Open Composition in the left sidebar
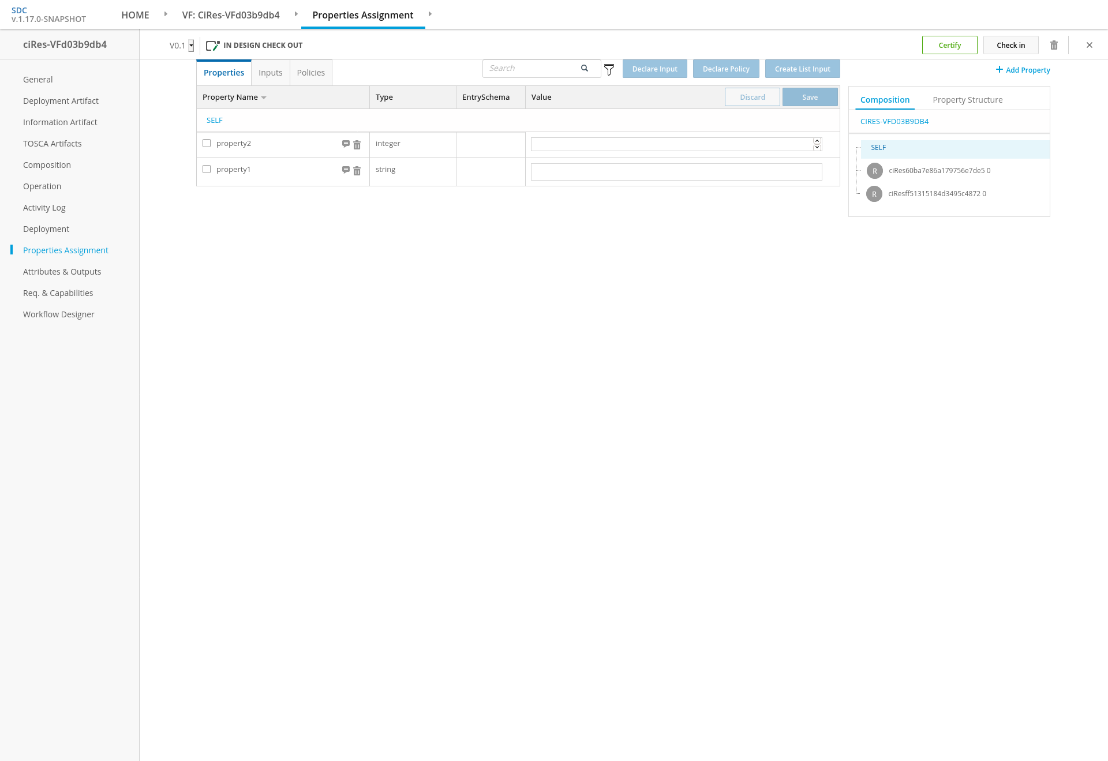 (x=47, y=165)
